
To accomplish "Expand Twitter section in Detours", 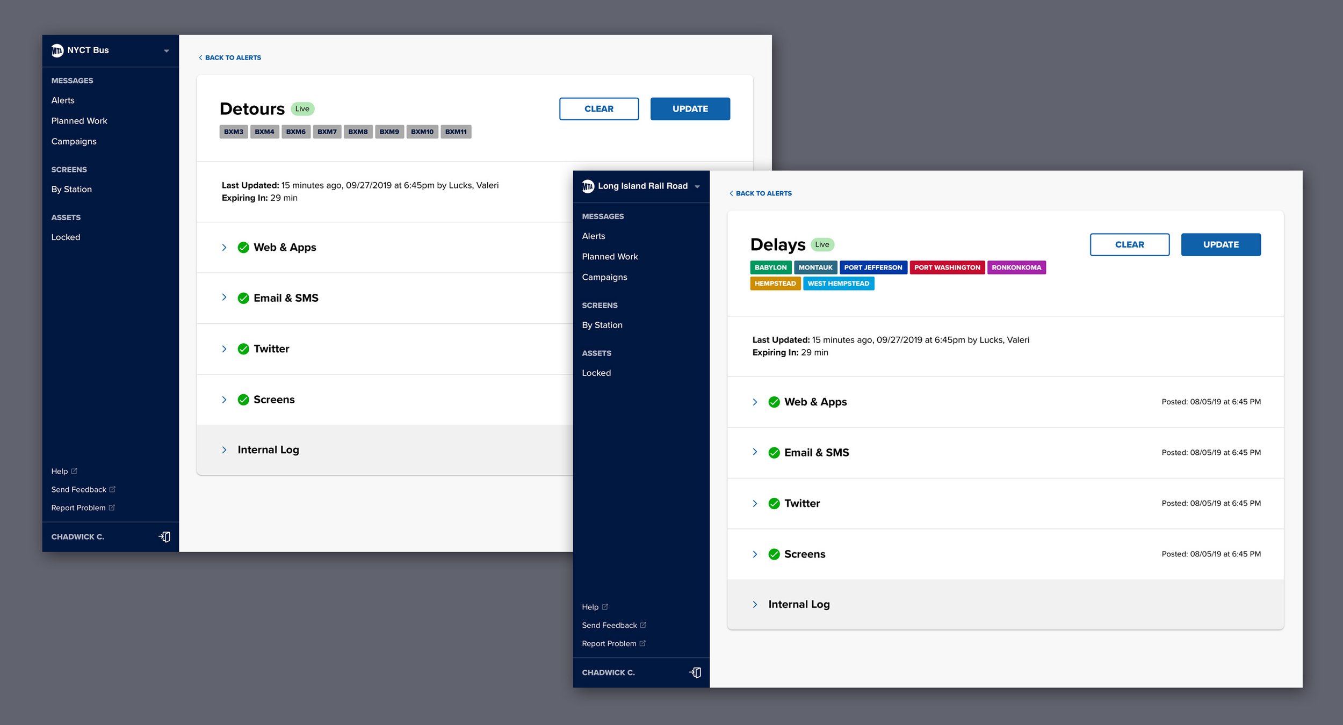I will (224, 349).
